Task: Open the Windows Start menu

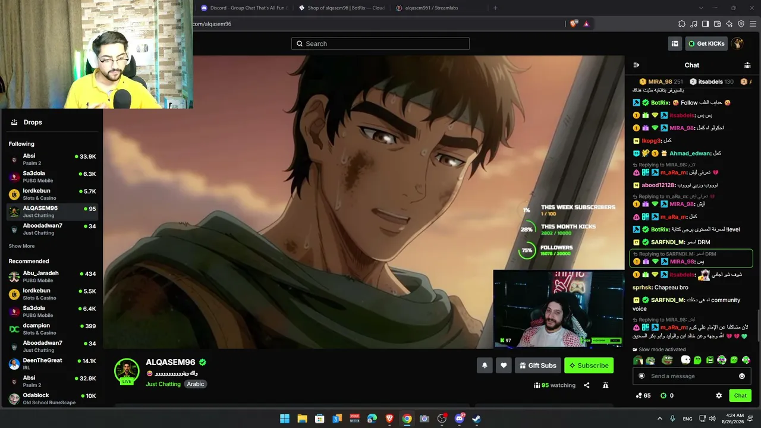Action: tap(285, 418)
